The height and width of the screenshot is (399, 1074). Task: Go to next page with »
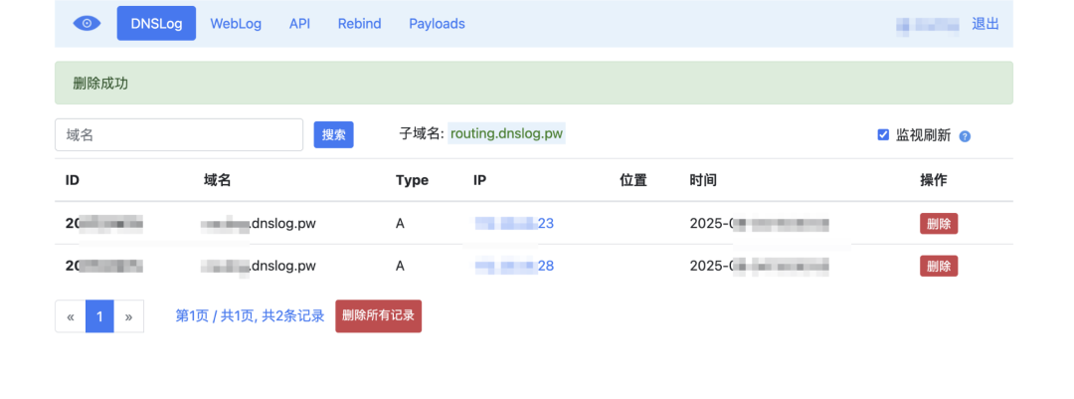pyautogui.click(x=128, y=316)
